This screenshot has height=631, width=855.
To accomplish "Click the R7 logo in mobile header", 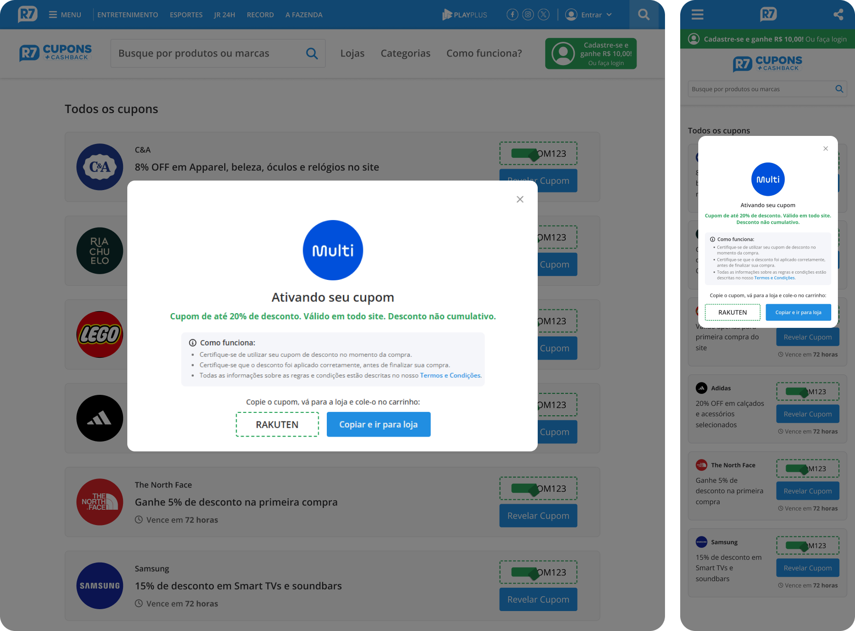I will click(768, 14).
